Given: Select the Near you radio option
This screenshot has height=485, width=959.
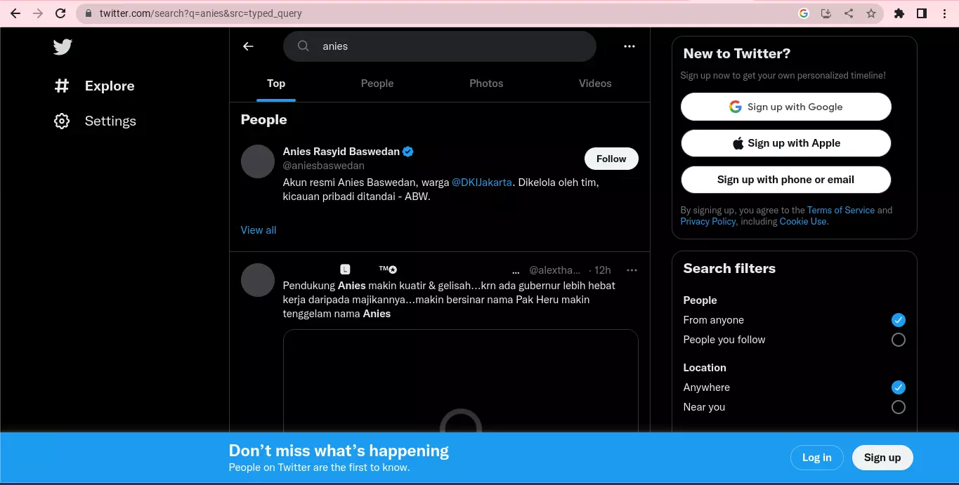Looking at the screenshot, I should tap(899, 407).
